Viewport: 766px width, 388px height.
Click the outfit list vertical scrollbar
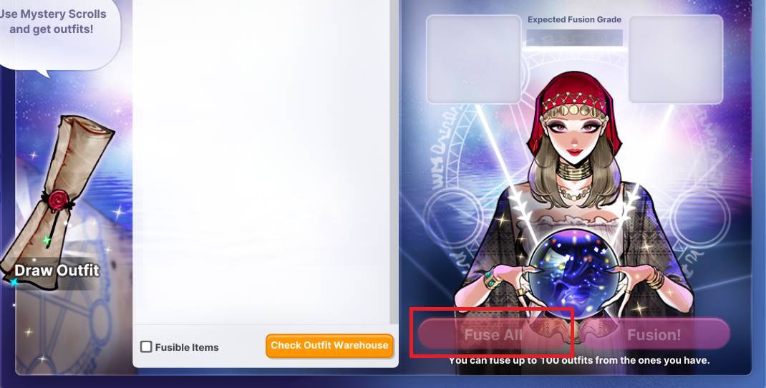pos(394,161)
